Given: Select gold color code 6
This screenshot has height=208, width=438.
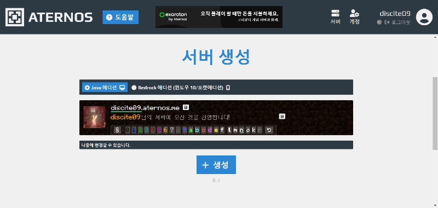Looking at the screenshot, I should coord(165,130).
